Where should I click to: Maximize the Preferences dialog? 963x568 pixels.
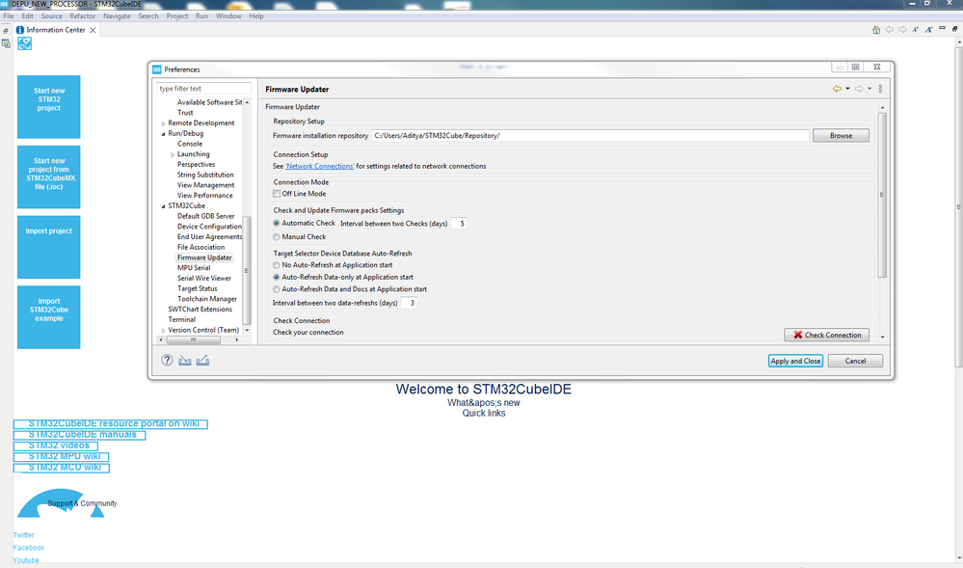pos(856,67)
